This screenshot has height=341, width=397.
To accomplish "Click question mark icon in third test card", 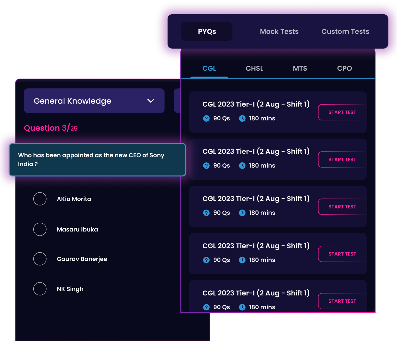I will point(206,213).
